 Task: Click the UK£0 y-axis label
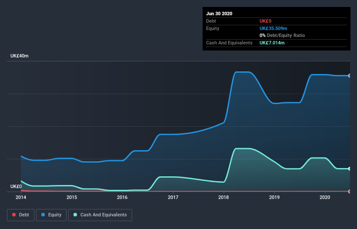[16, 186]
